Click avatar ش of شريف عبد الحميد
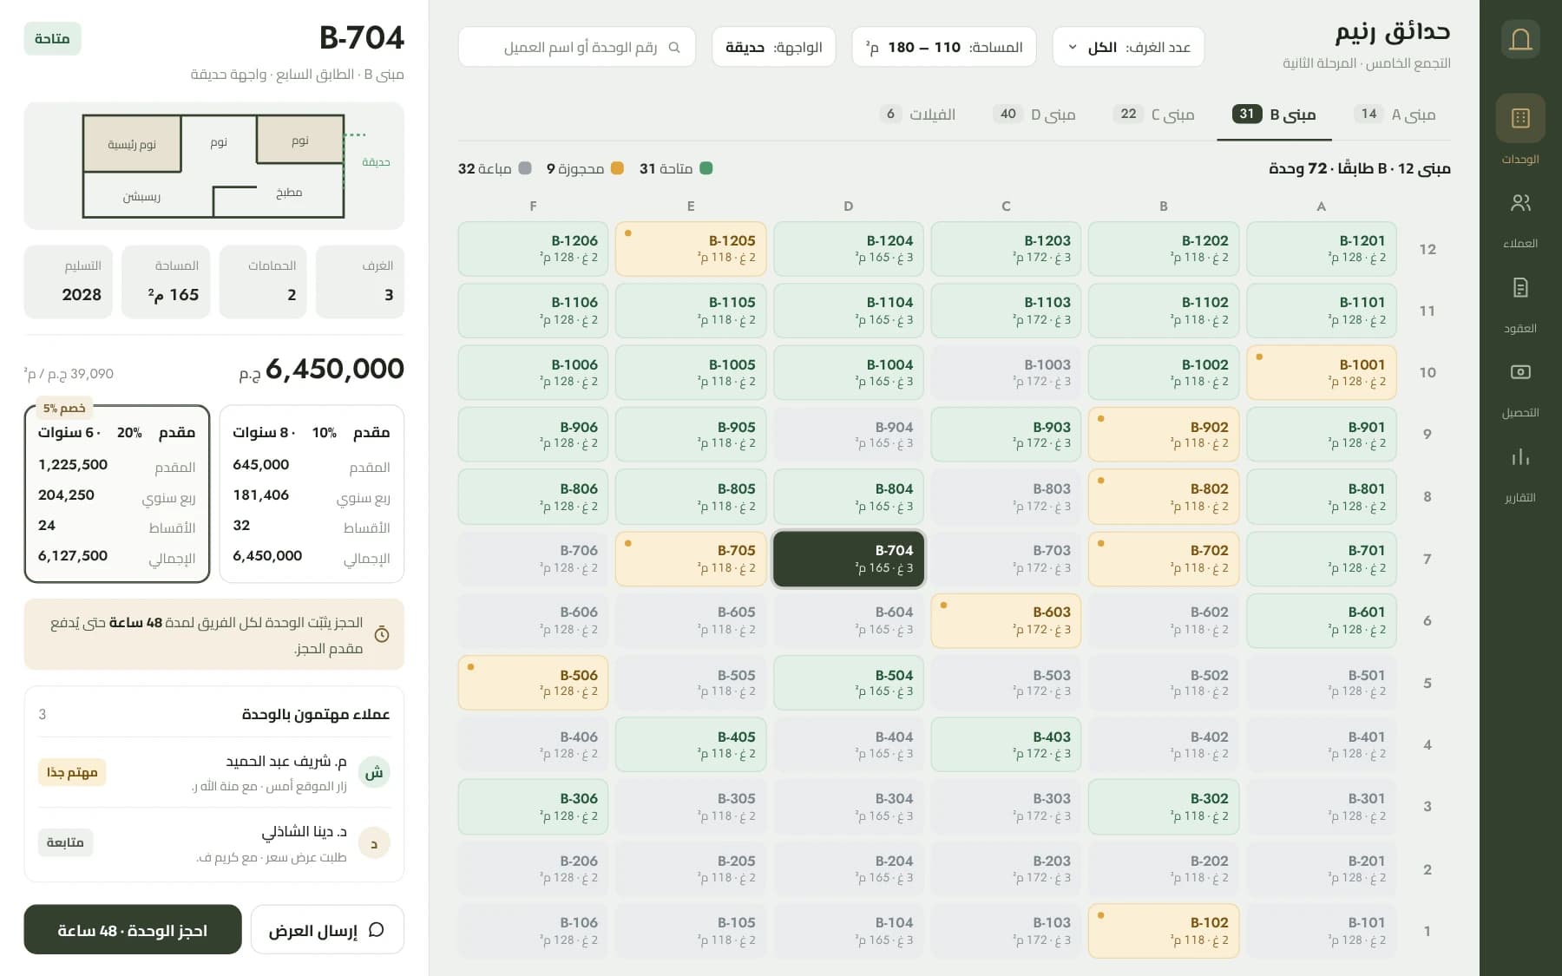This screenshot has height=976, width=1562. [374, 772]
